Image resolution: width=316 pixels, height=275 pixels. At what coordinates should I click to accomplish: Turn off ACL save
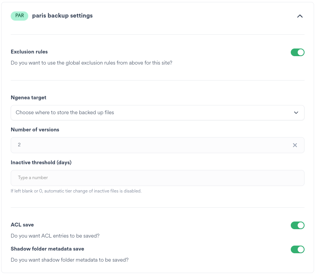coord(297,225)
